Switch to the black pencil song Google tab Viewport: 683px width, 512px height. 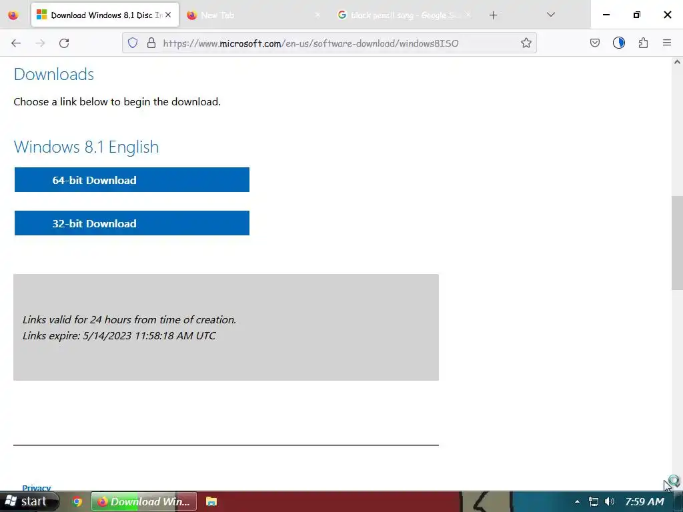coord(404,15)
